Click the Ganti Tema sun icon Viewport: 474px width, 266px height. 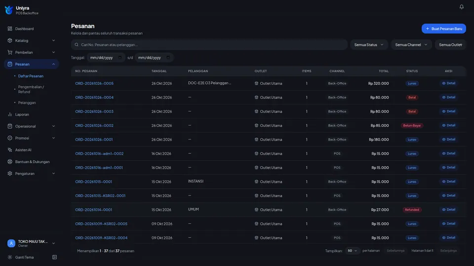pyautogui.click(x=10, y=257)
